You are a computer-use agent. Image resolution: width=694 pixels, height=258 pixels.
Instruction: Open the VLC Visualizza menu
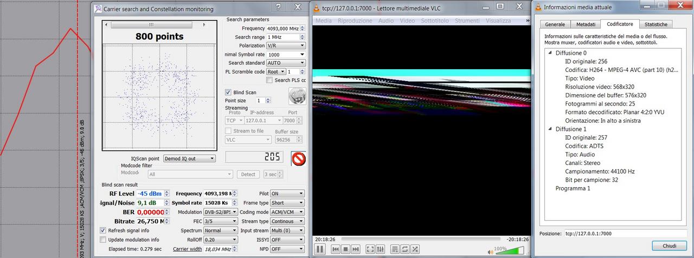498,21
